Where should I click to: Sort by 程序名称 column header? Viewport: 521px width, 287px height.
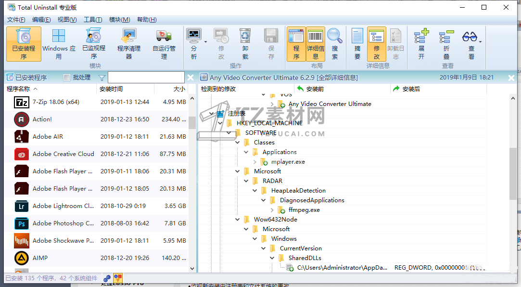click(50, 89)
